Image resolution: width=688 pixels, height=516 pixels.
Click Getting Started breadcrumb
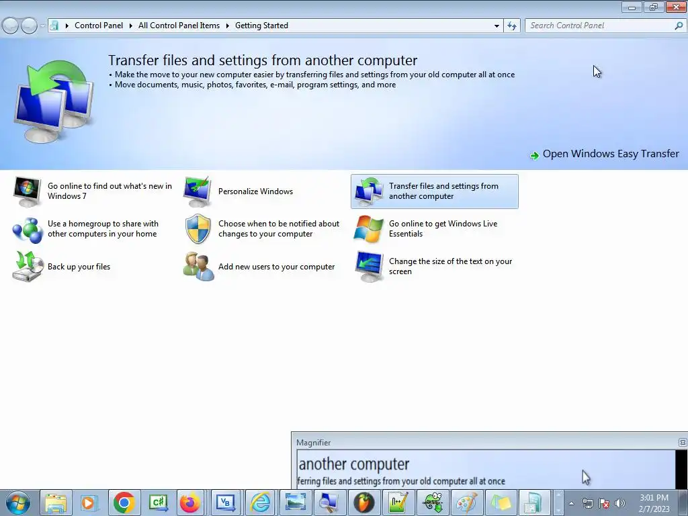(x=261, y=26)
